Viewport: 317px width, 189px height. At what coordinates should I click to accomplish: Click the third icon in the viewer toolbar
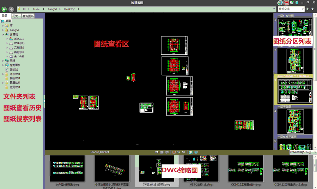[x=167, y=152]
